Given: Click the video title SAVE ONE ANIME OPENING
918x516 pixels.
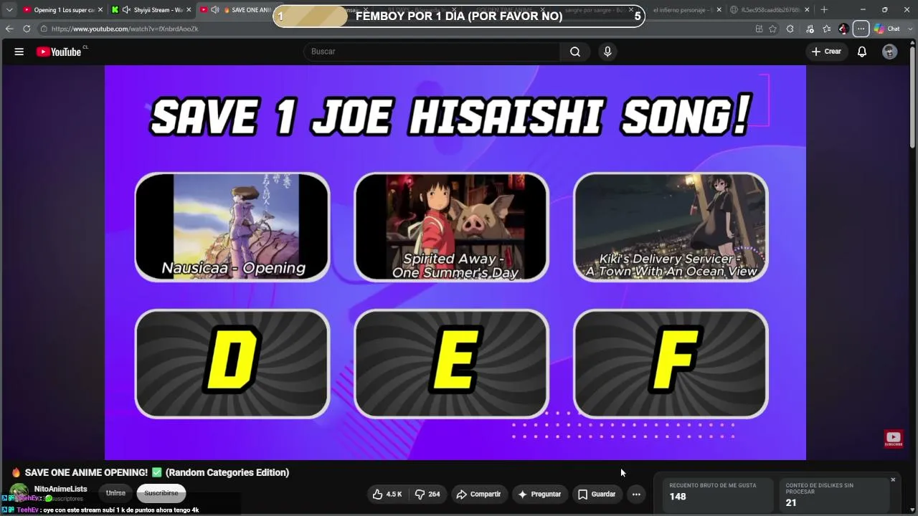Looking at the screenshot, I should coord(151,472).
